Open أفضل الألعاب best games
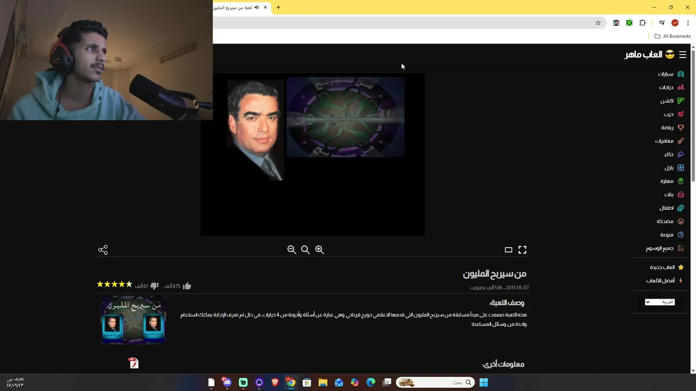Viewport: 696px width, 391px height. click(x=664, y=281)
